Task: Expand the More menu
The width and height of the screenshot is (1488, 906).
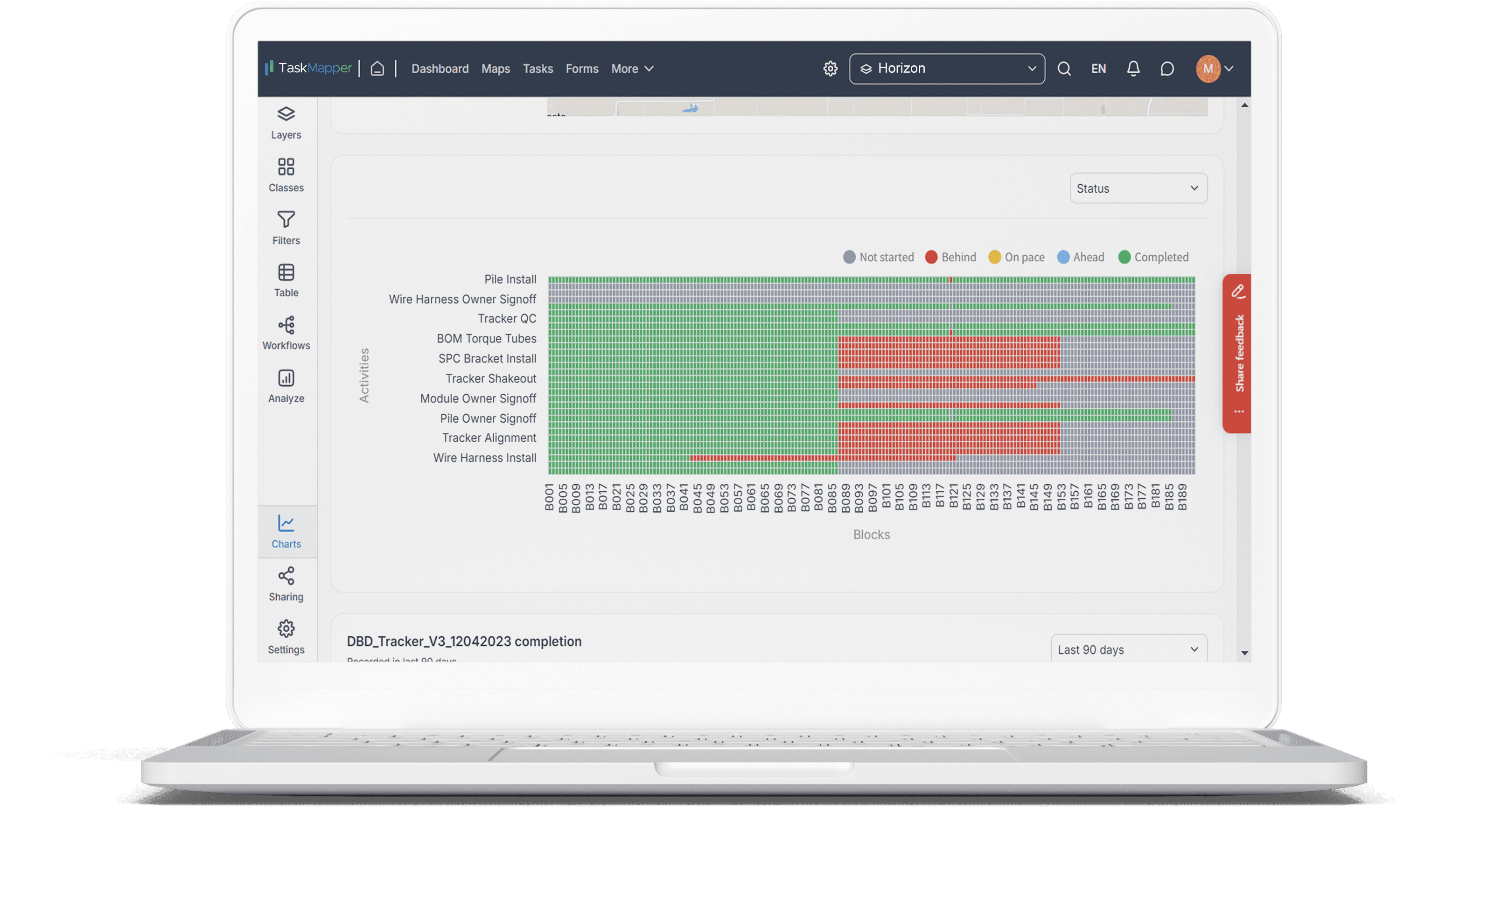Action: tap(632, 69)
